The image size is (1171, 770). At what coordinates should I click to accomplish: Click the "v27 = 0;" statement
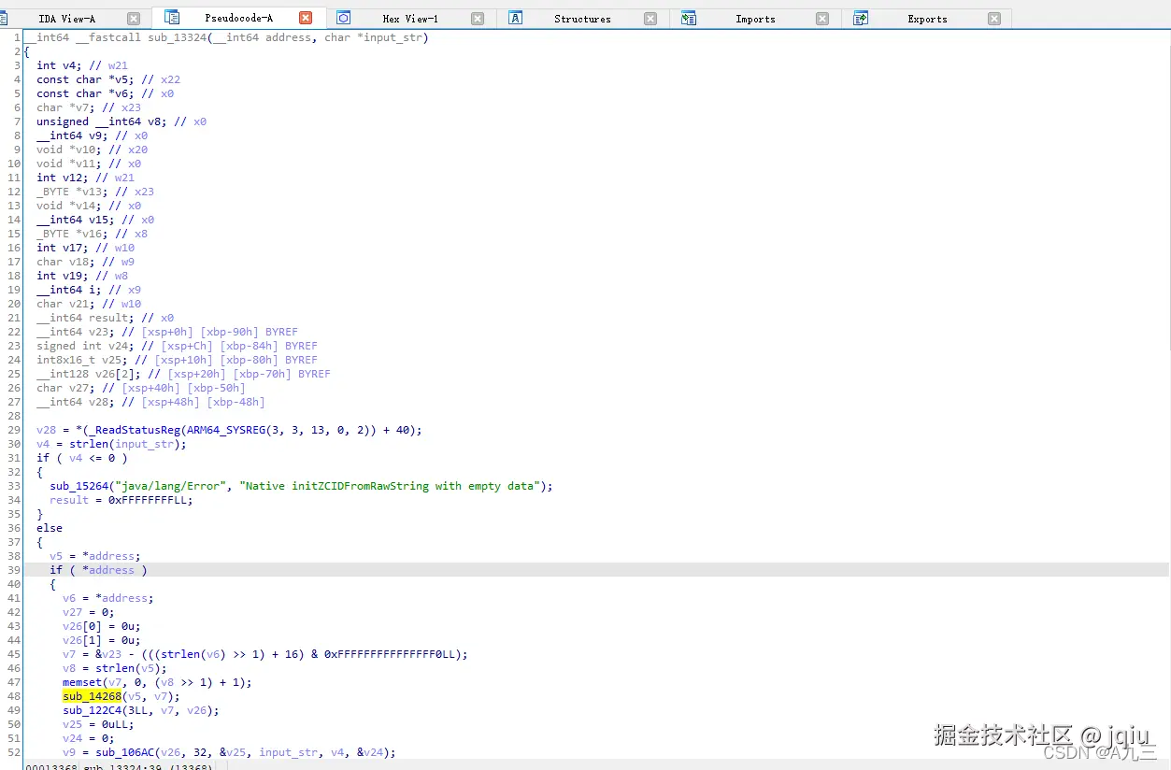[89, 612]
